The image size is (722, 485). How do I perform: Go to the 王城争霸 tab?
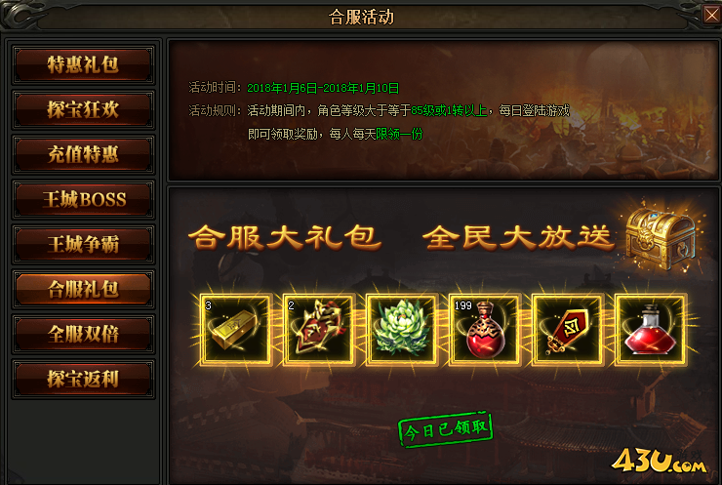coord(83,244)
